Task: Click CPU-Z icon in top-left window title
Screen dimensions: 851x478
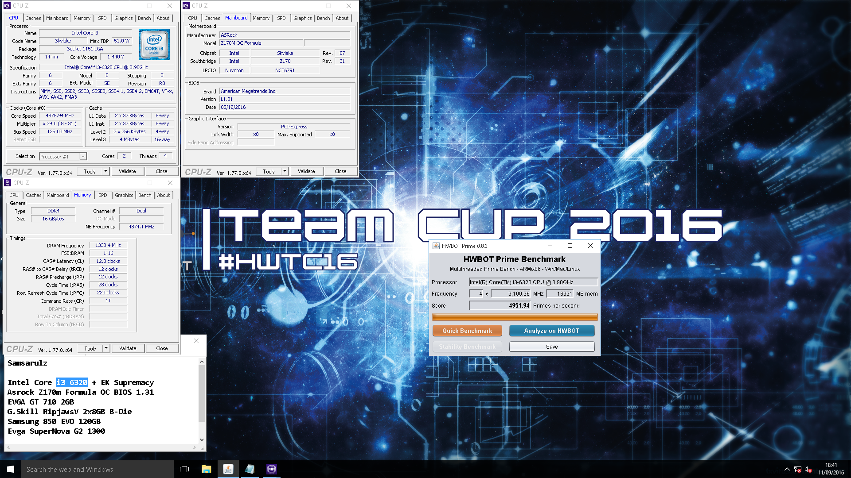Action: [x=7, y=6]
